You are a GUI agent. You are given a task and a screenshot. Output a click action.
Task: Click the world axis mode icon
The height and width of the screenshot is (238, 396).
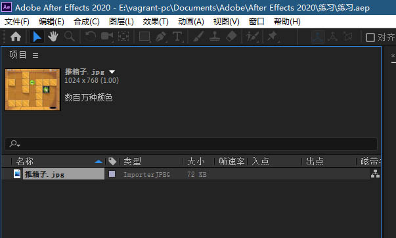(x=332, y=37)
